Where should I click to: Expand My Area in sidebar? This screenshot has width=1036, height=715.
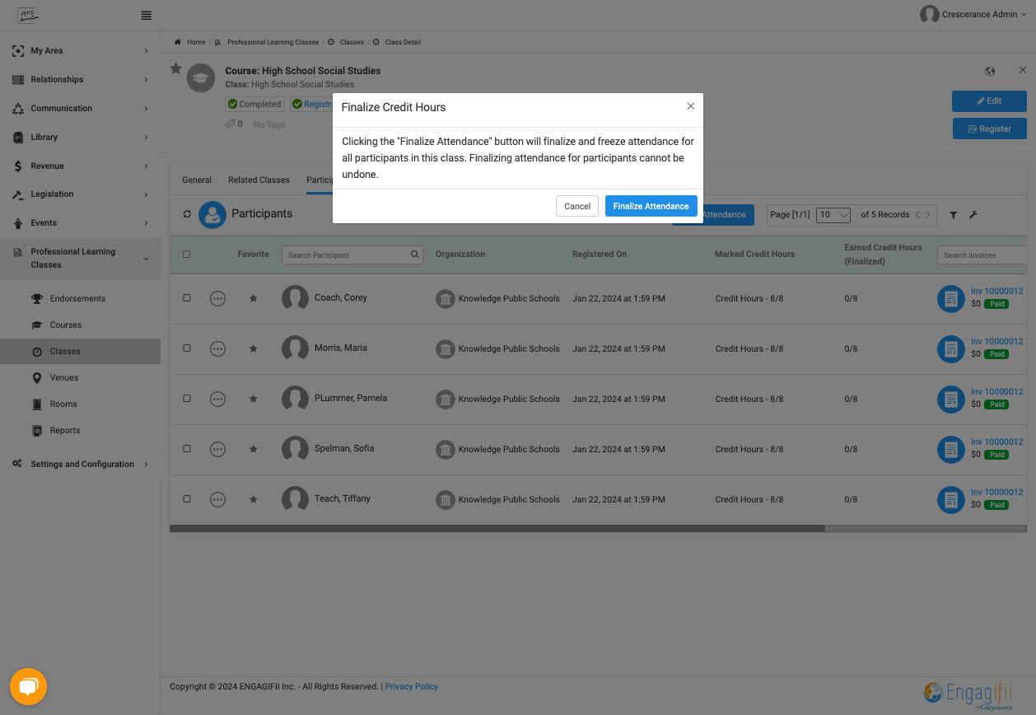80,51
